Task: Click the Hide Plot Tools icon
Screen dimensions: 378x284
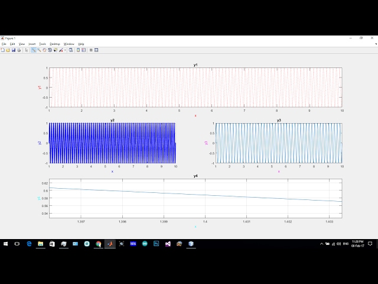Action: (91, 50)
